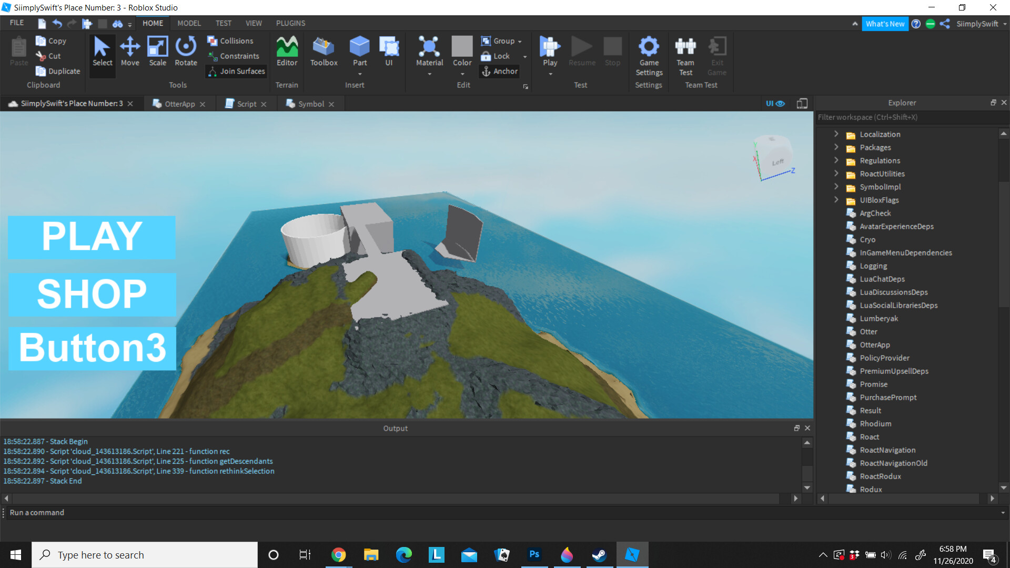Open the SiimplySwift account menu
This screenshot has height=568, width=1010.
(x=981, y=24)
